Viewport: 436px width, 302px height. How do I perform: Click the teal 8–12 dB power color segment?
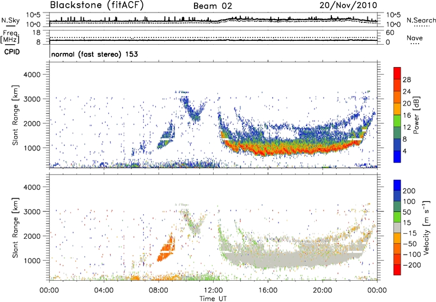[397, 133]
